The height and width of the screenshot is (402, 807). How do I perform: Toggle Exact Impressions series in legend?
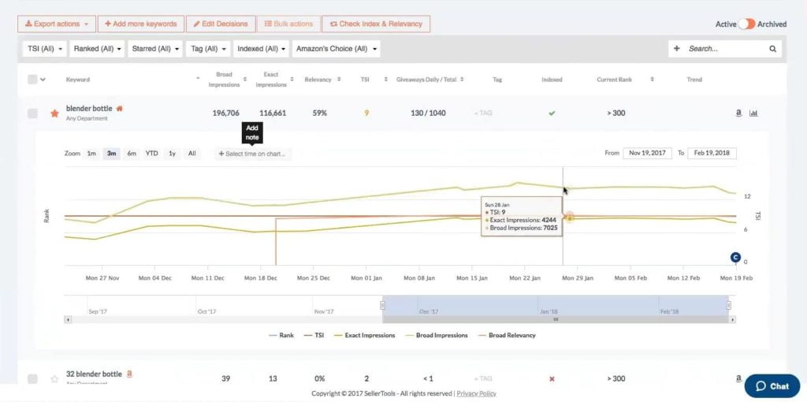pyautogui.click(x=364, y=335)
